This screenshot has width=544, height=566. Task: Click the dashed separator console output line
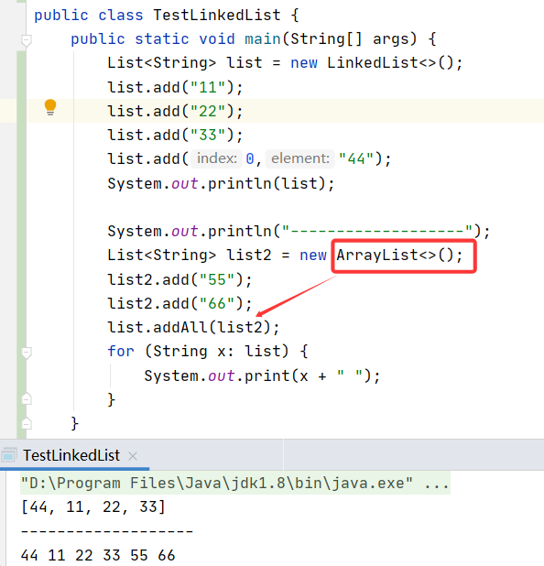[107, 531]
